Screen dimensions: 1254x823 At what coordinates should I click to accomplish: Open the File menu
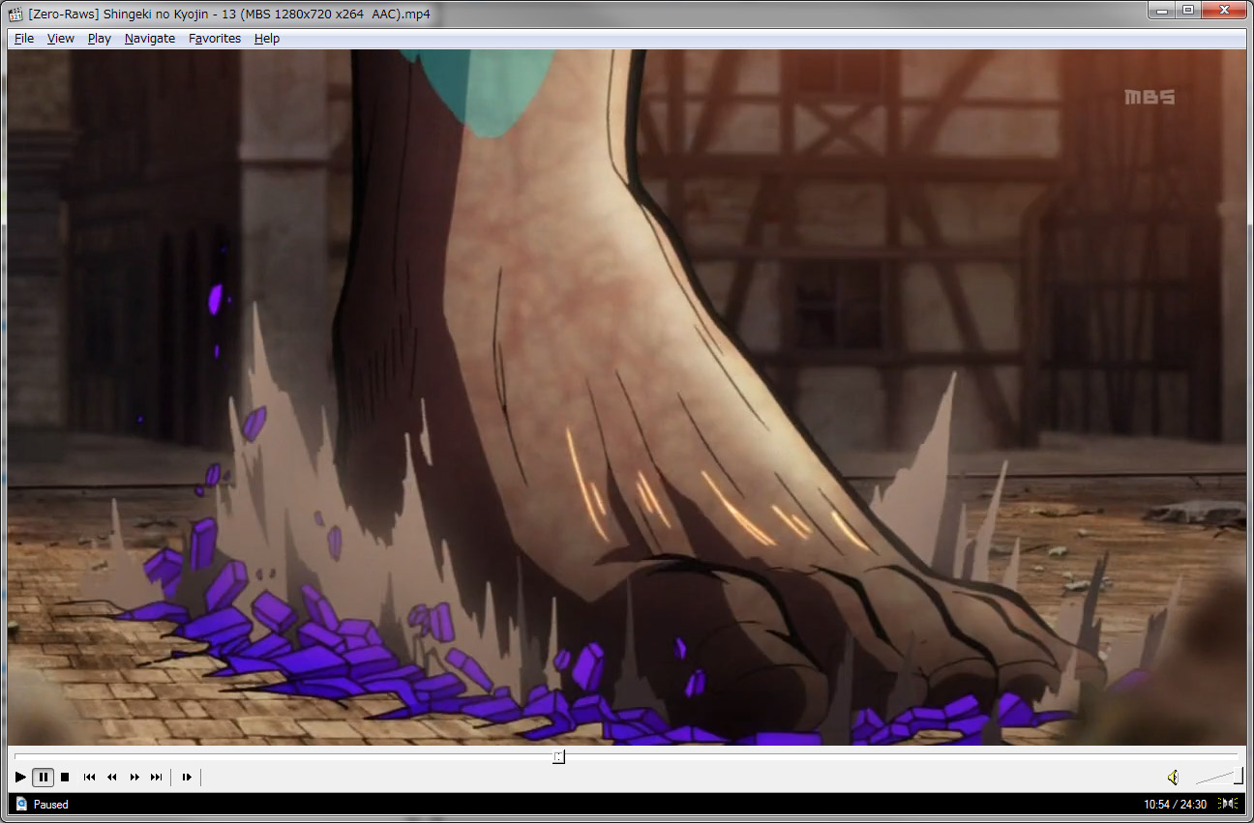point(24,39)
